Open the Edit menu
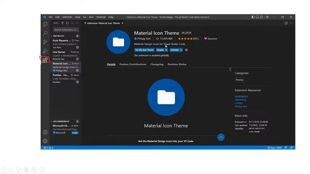This screenshot has height=174, width=310. pos(57,17)
